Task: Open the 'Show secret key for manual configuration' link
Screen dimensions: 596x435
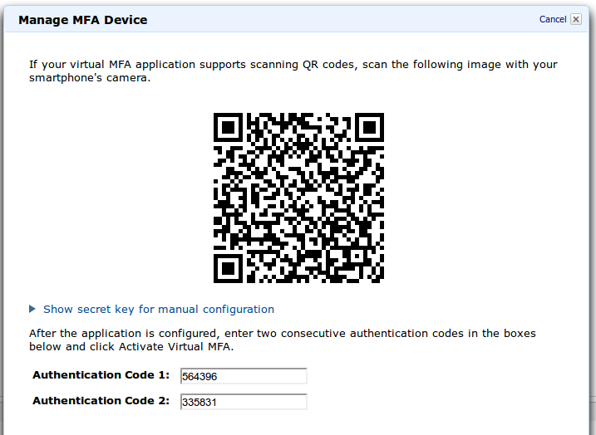Action: (159, 309)
